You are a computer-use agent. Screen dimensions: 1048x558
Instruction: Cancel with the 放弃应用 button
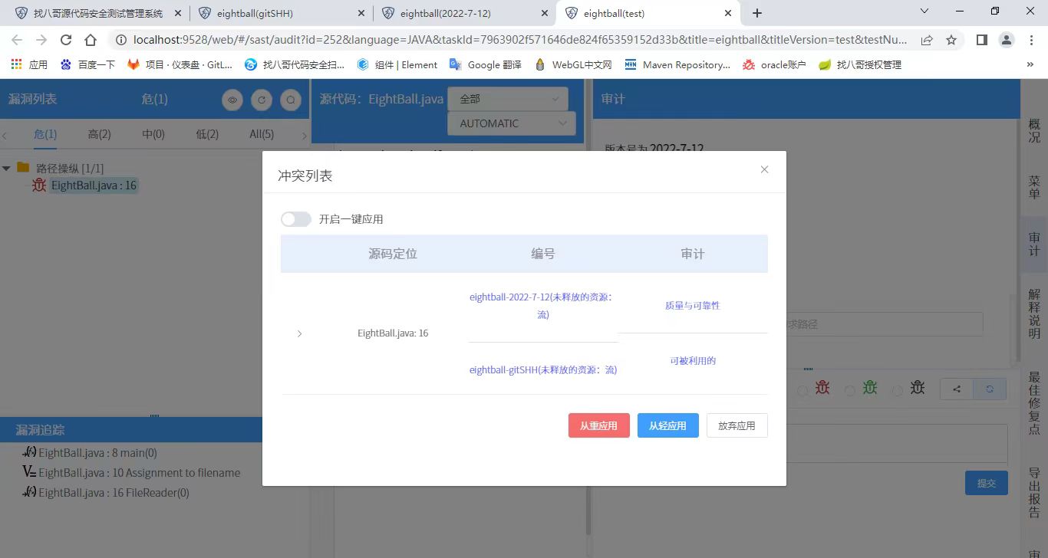click(x=737, y=425)
